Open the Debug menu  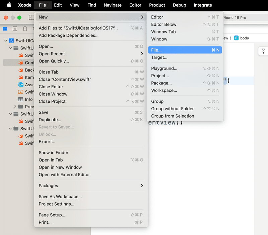180,5
